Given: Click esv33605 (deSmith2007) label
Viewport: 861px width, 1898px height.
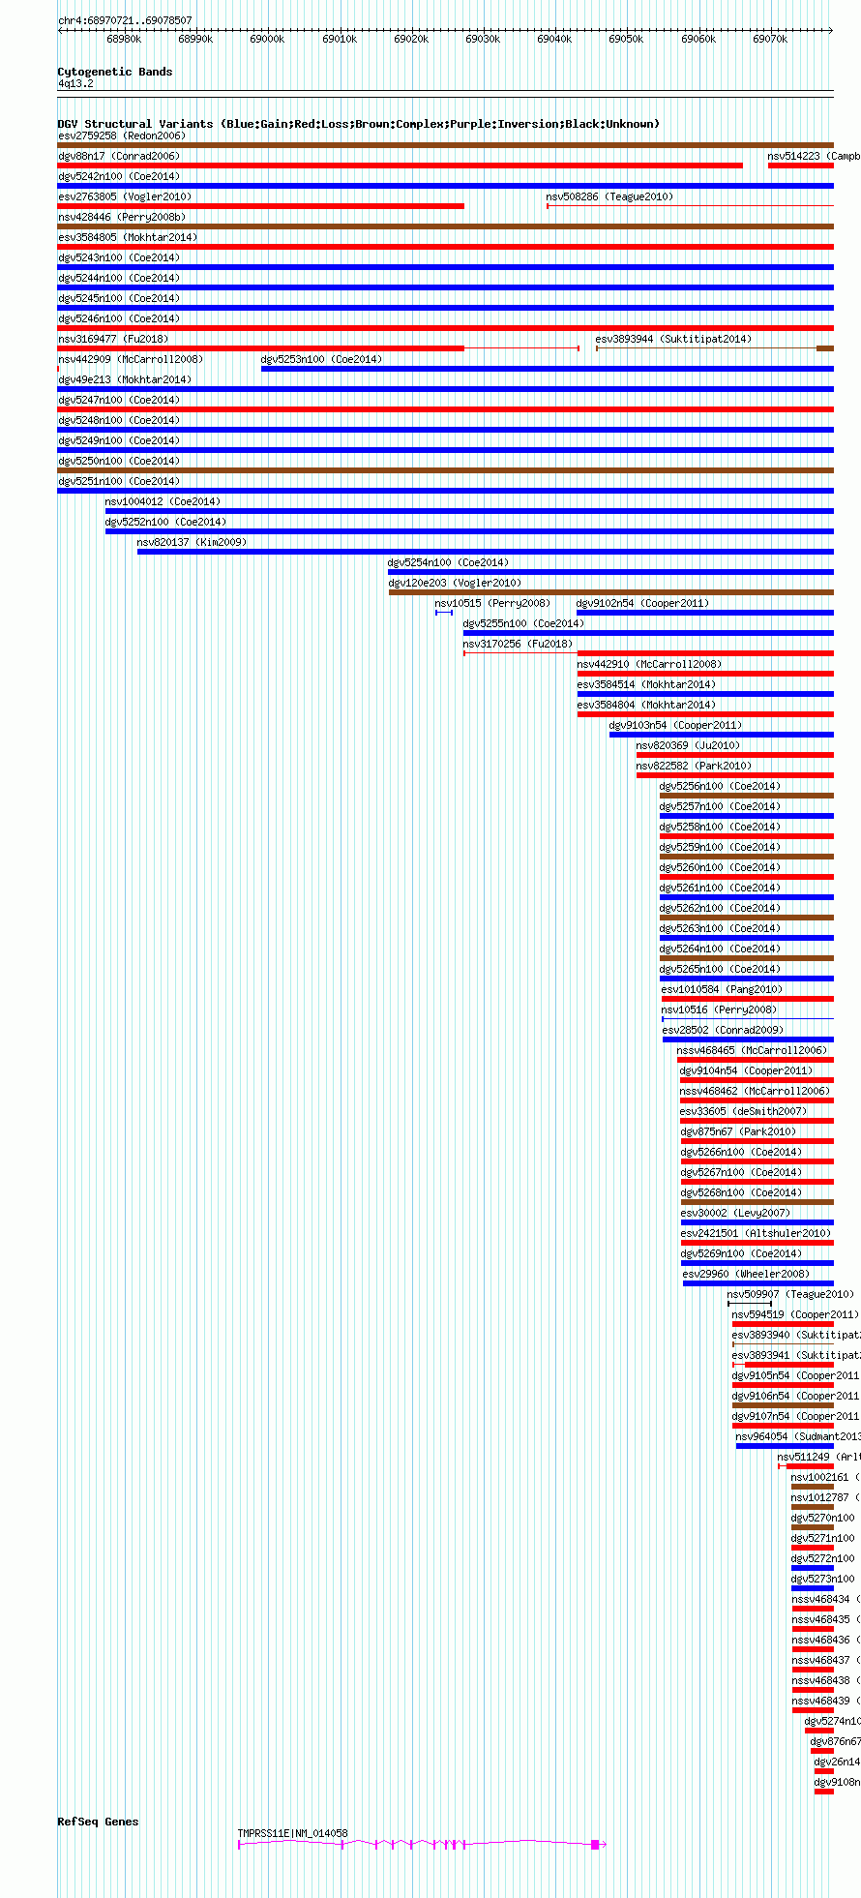Looking at the screenshot, I should 743,1111.
